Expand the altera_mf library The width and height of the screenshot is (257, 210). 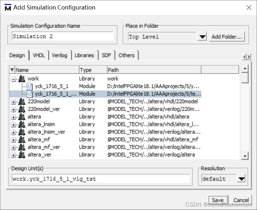[x=13, y=140]
